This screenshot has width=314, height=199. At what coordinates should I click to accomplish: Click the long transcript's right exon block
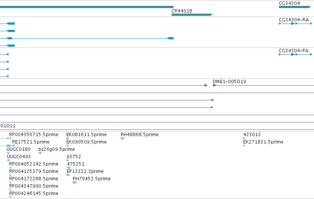[170, 38]
